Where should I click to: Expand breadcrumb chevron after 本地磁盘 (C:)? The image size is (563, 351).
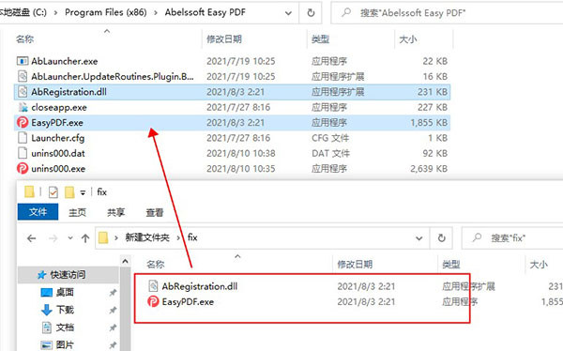(55, 13)
